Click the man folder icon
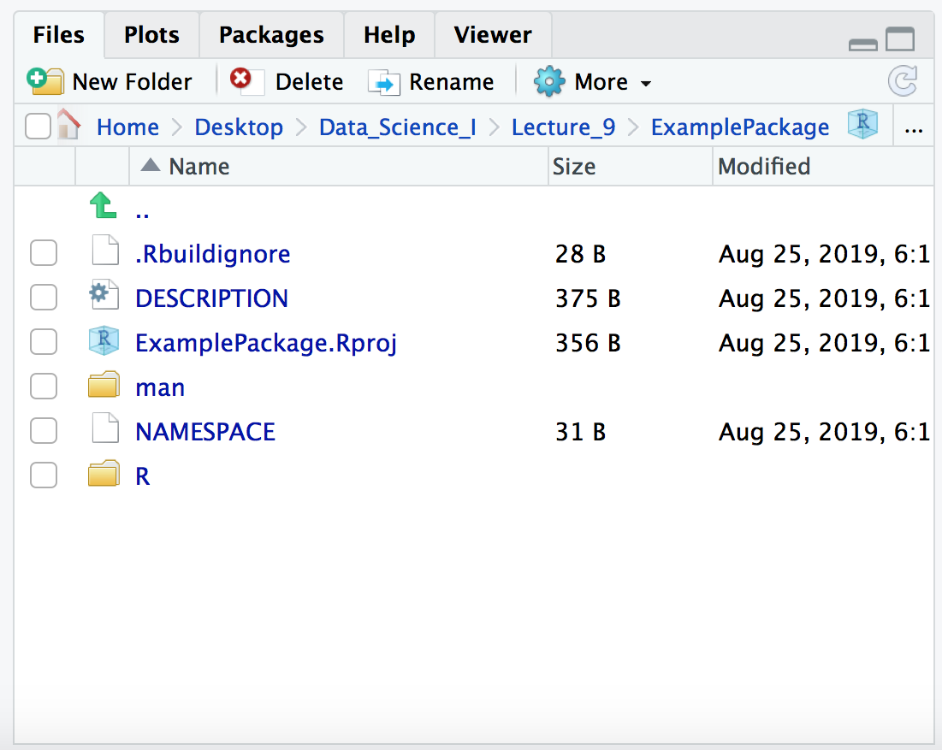Viewport: 942px width, 750px height. 103,387
